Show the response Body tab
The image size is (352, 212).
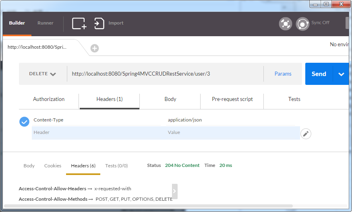[29, 166]
